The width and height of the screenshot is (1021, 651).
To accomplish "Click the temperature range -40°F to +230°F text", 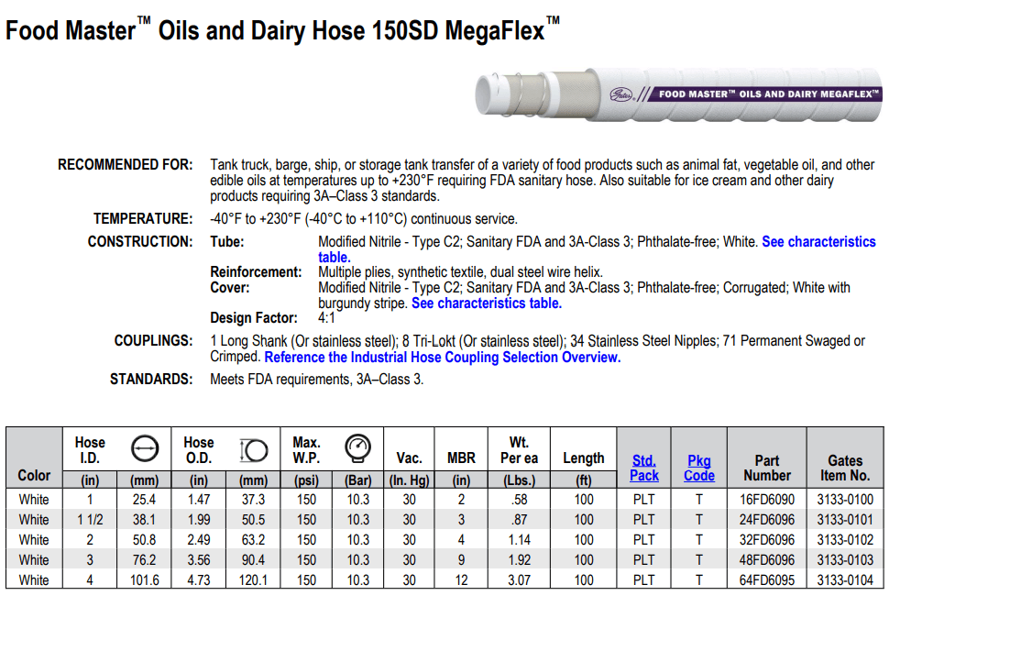I will point(363,218).
